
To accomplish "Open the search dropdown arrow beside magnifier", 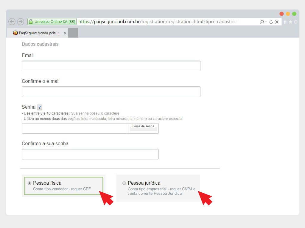I will point(266,22).
